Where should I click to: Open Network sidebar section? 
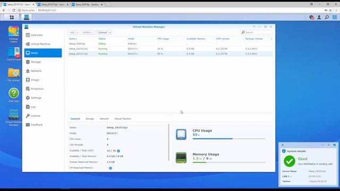[43, 71]
